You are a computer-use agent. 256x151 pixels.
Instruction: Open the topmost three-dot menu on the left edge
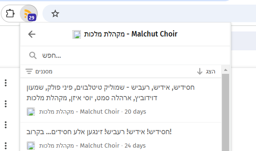point(6,83)
